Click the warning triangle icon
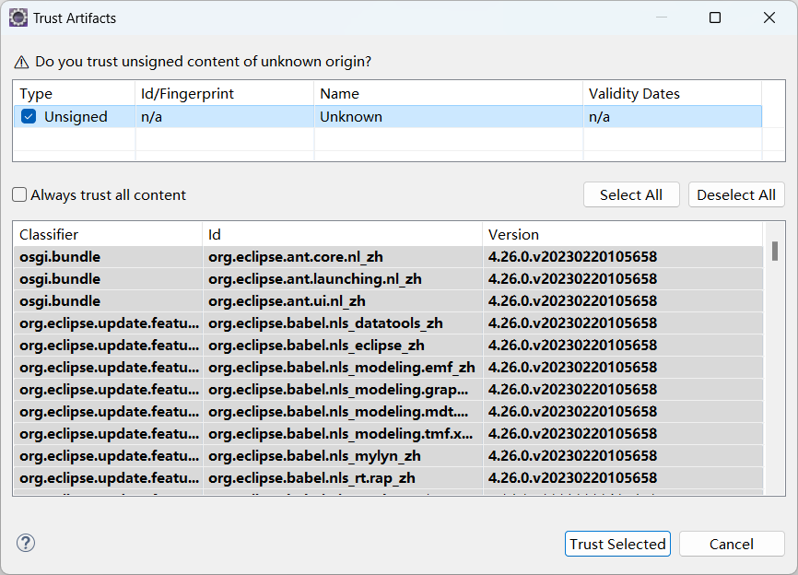This screenshot has height=575, width=798. coord(21,62)
